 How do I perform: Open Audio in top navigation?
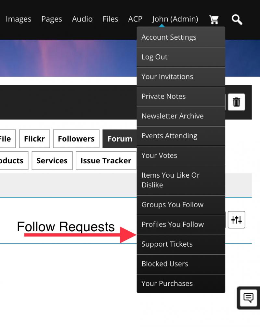pos(82,19)
